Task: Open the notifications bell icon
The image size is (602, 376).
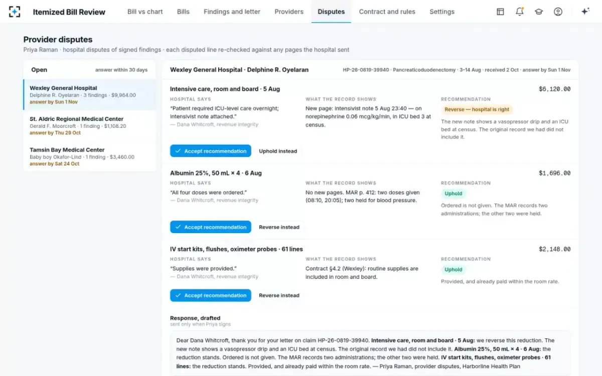Action: pyautogui.click(x=520, y=12)
